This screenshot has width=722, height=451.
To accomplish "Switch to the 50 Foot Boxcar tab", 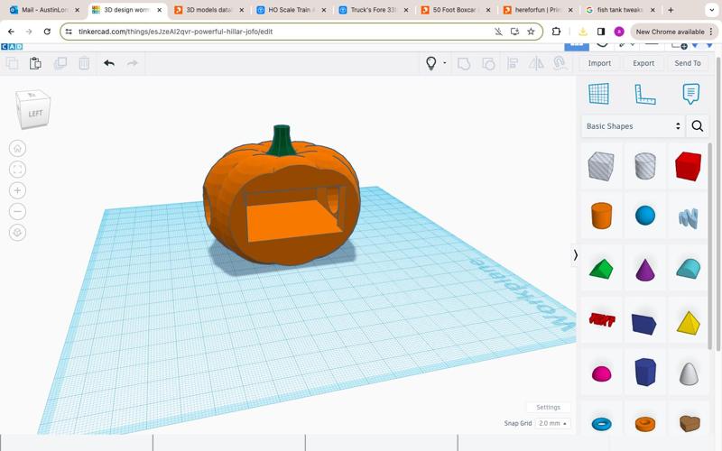I will 456,10.
